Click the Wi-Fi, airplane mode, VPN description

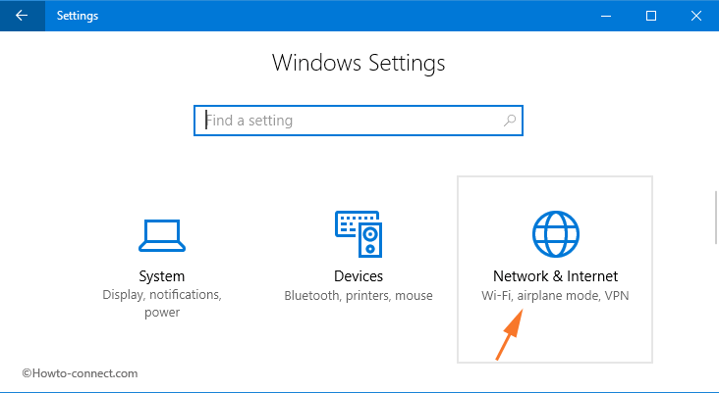point(555,296)
